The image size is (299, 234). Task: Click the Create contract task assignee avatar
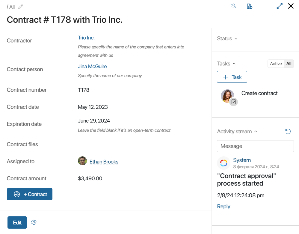coord(227,96)
